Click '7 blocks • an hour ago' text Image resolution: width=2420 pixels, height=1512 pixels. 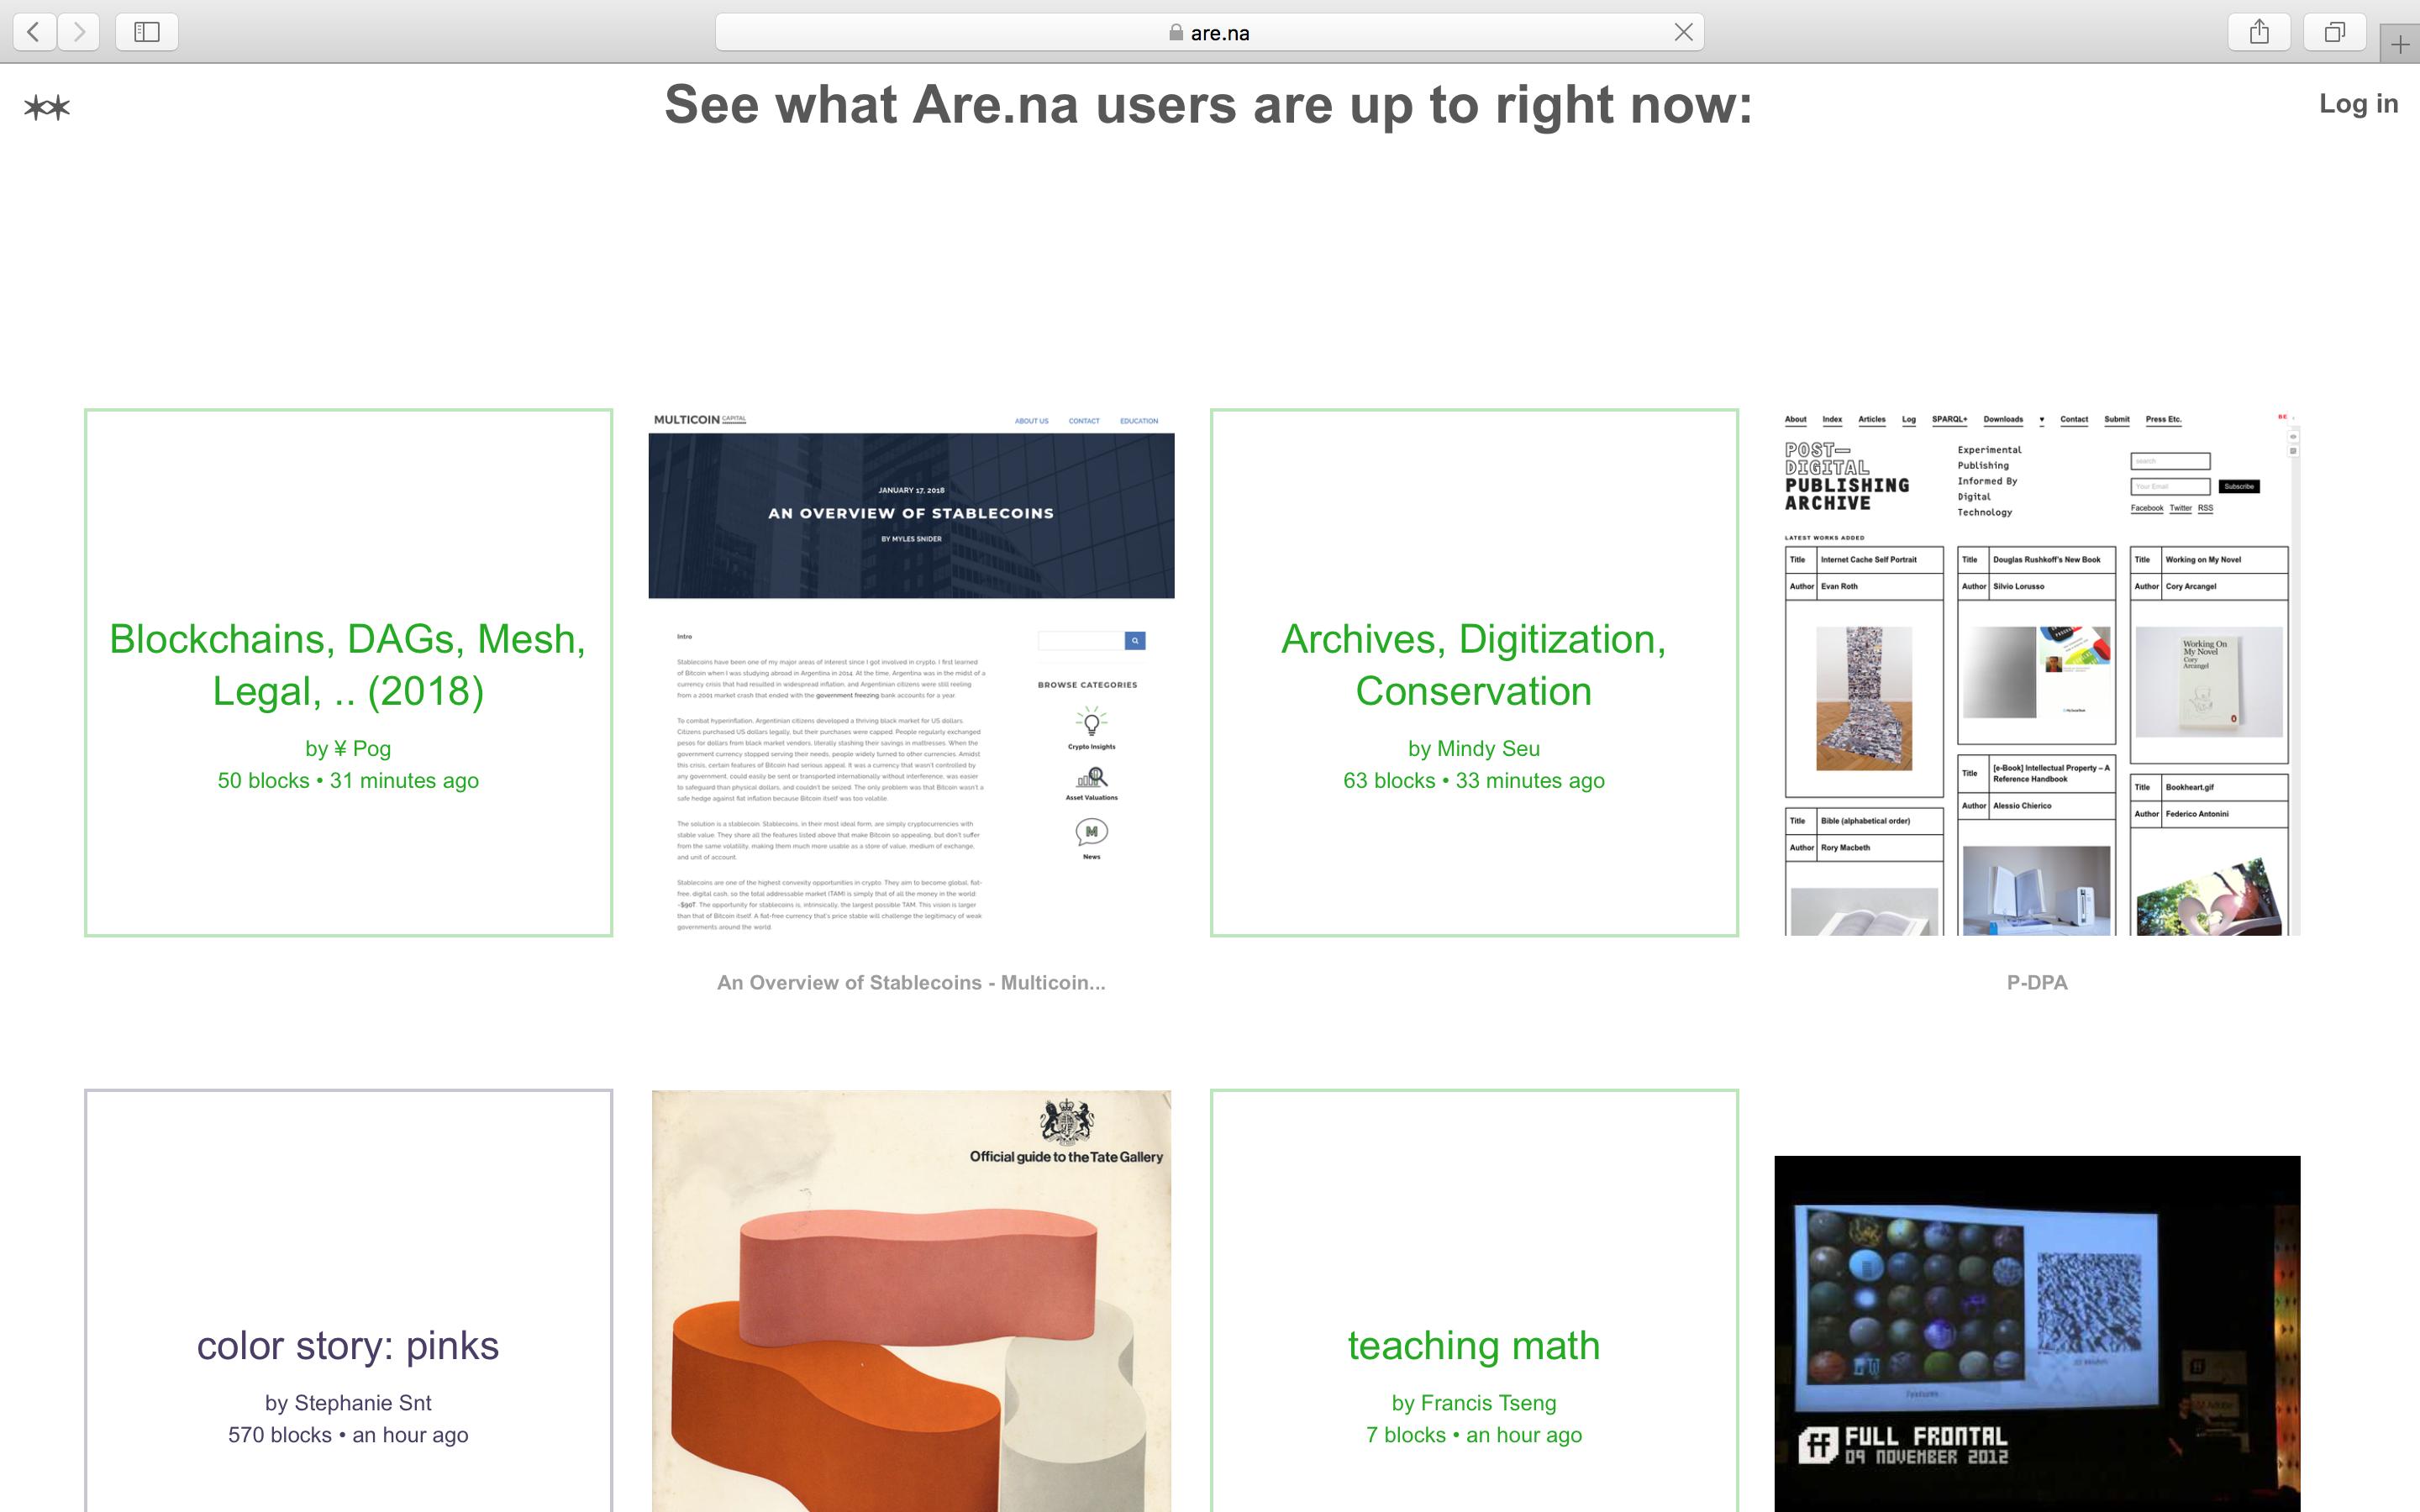click(x=1474, y=1434)
